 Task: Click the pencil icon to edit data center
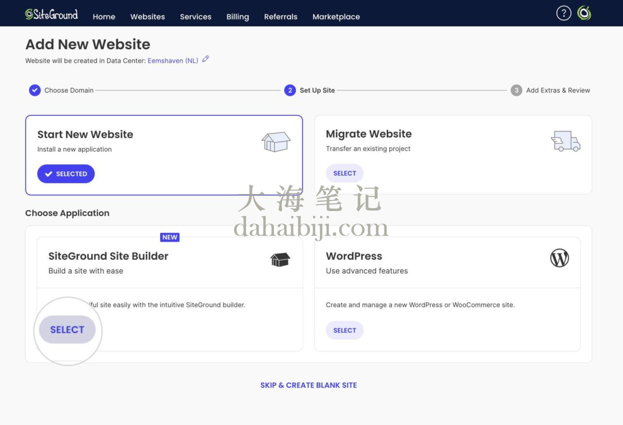click(205, 59)
